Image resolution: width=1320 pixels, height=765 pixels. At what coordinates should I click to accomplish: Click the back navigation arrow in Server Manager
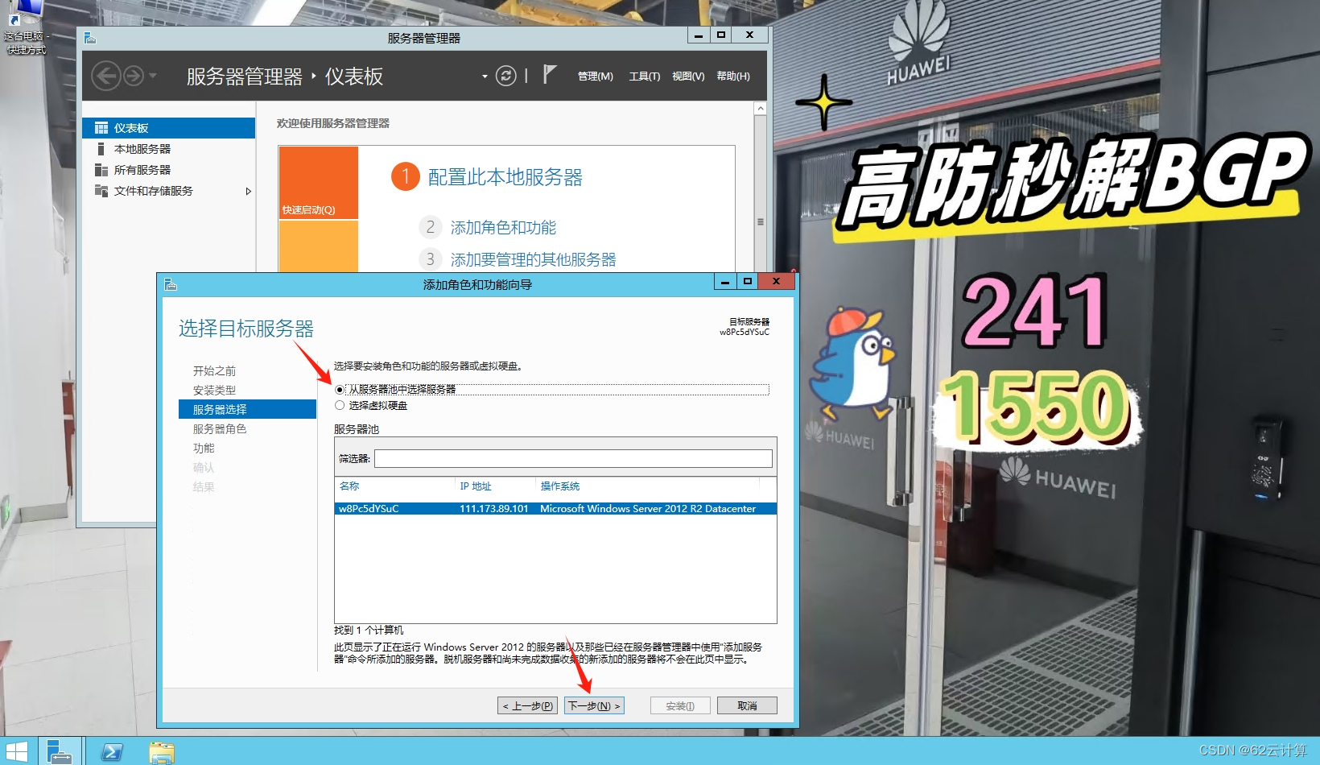(106, 76)
